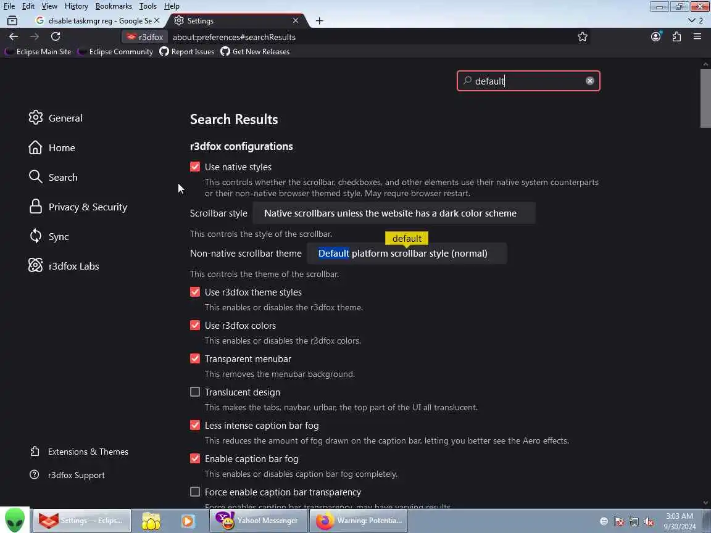Image resolution: width=711 pixels, height=533 pixels.
Task: Open the View menu
Action: 49,6
